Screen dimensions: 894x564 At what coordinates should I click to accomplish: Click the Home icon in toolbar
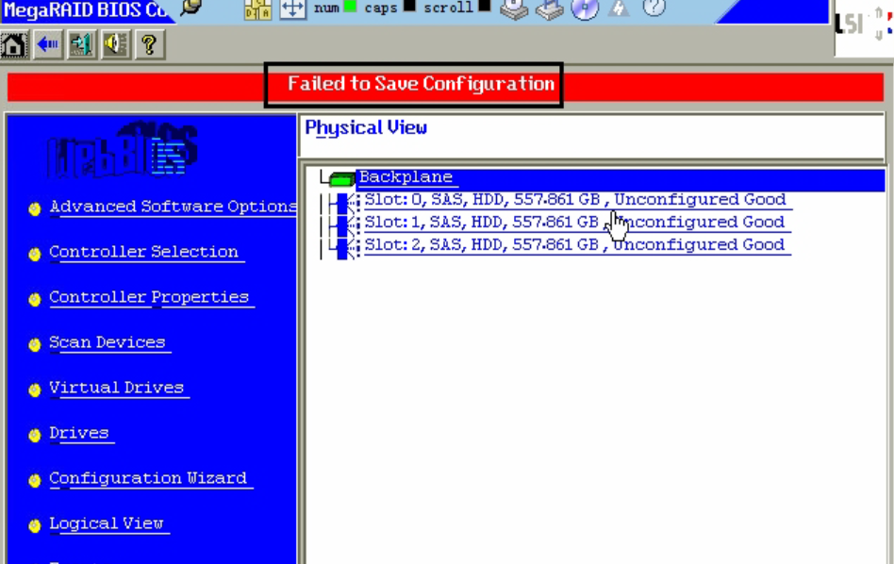[14, 44]
